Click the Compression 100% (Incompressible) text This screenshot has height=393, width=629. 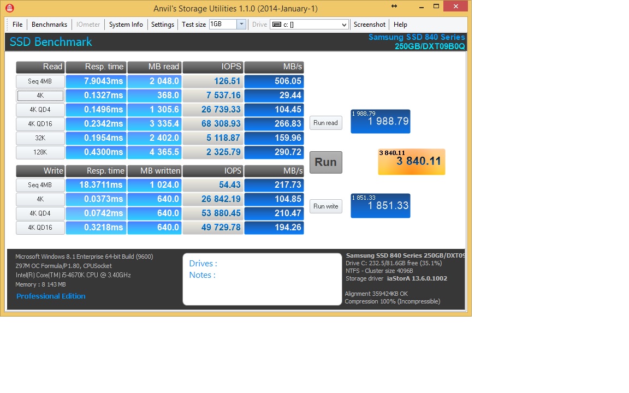tap(393, 301)
